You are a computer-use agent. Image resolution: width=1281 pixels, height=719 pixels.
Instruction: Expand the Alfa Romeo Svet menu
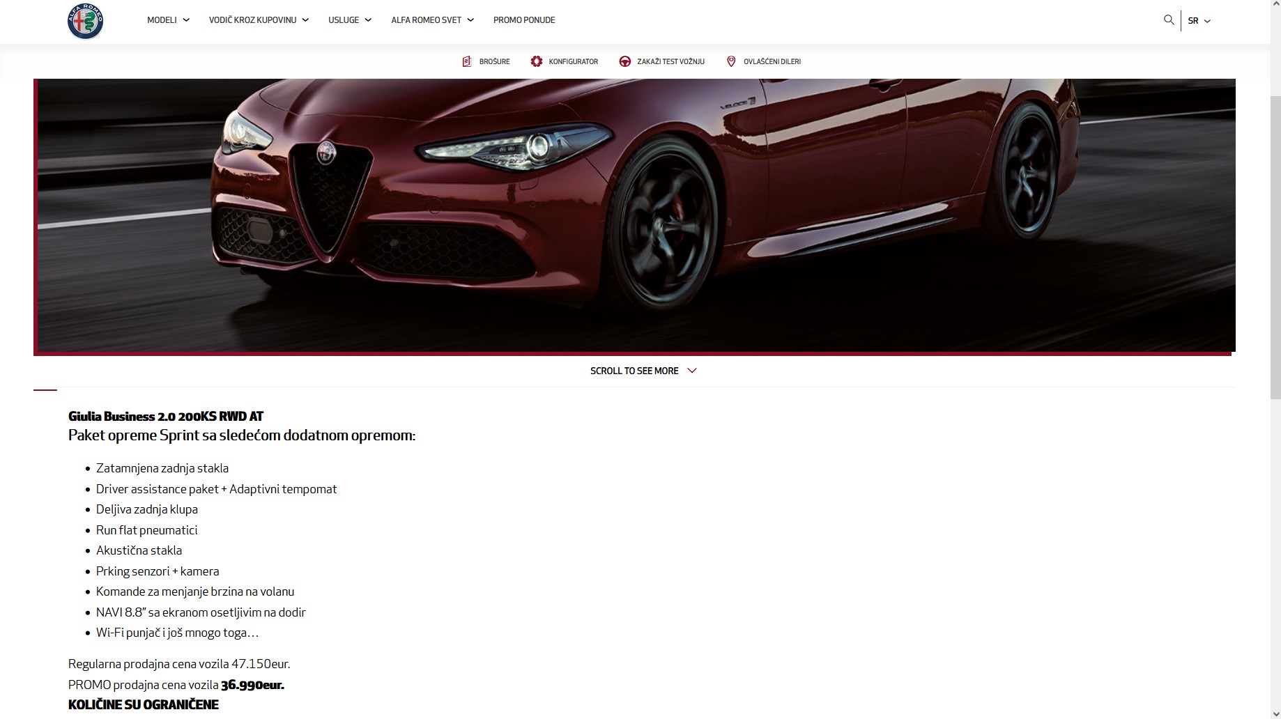tap(432, 20)
